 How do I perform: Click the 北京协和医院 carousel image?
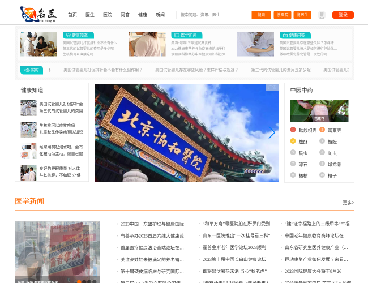186,133
